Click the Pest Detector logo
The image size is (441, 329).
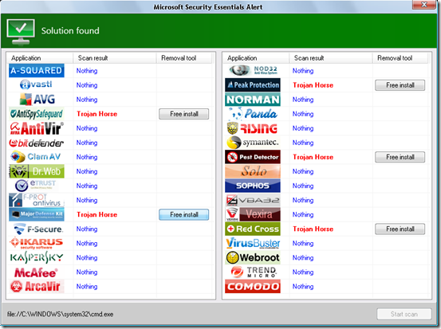click(x=253, y=157)
